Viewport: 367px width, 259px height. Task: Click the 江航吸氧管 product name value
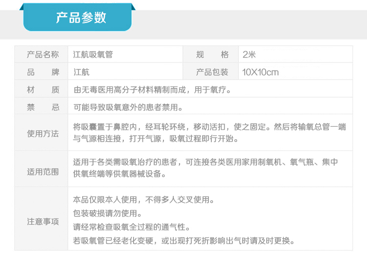click(93, 54)
